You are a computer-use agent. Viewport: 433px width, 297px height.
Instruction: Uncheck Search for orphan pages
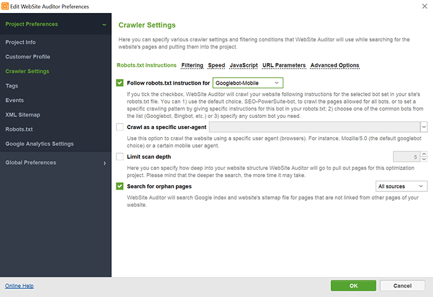tap(120, 186)
